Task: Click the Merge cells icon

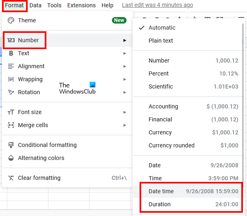Action: [11, 125]
